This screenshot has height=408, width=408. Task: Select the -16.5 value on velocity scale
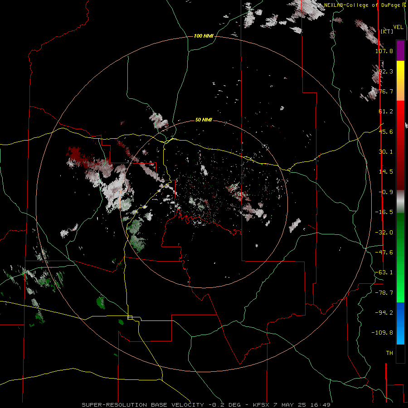click(x=384, y=212)
